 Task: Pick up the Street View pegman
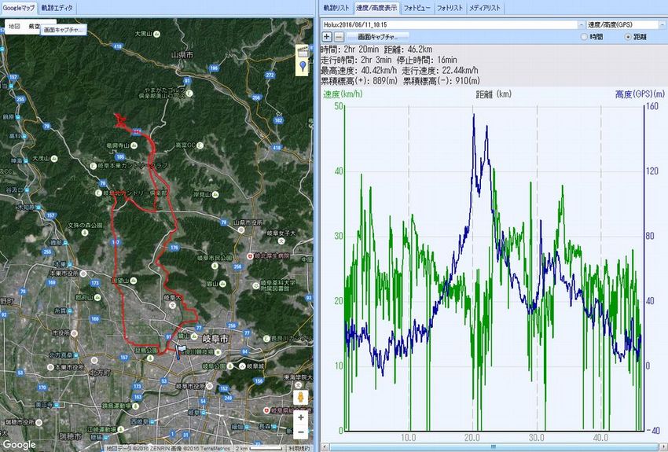[x=301, y=397]
